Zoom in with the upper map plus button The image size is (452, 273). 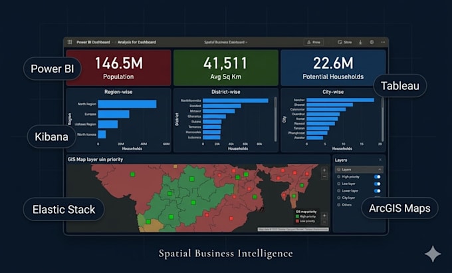[324, 170]
